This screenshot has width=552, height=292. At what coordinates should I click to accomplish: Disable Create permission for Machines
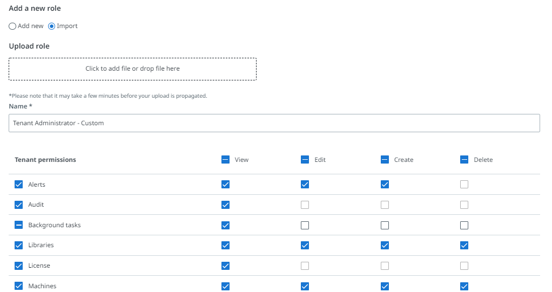(385, 286)
